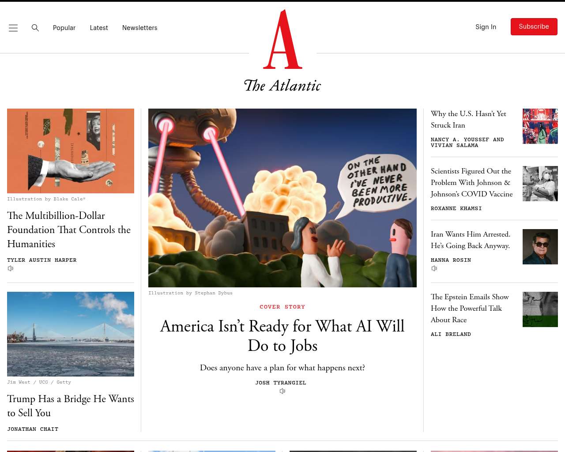565x452 pixels.
Task: Go to the Popular section
Action: (64, 28)
